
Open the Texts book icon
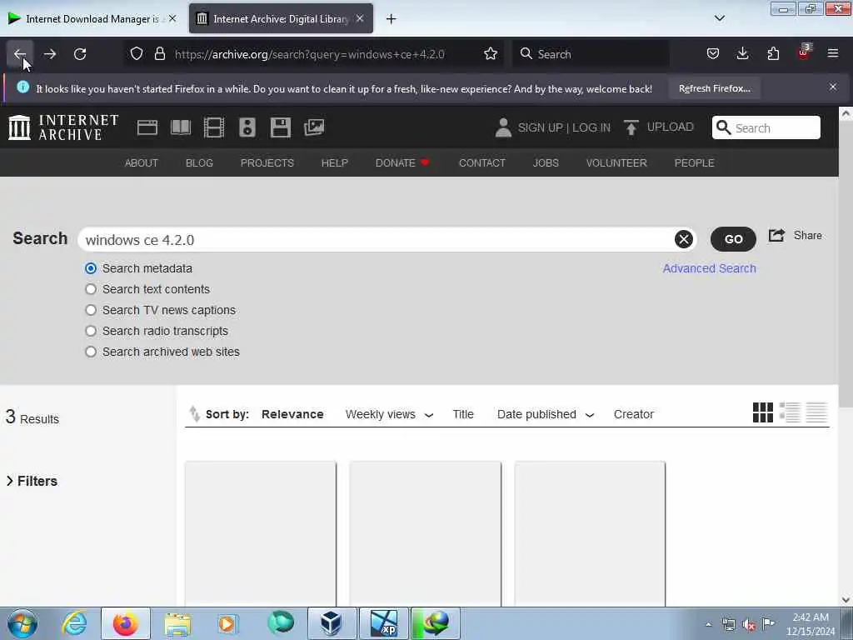pos(181,127)
